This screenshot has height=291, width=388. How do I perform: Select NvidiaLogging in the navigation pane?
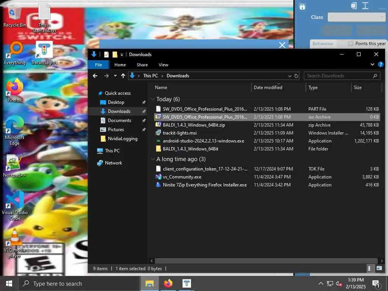[122, 139]
